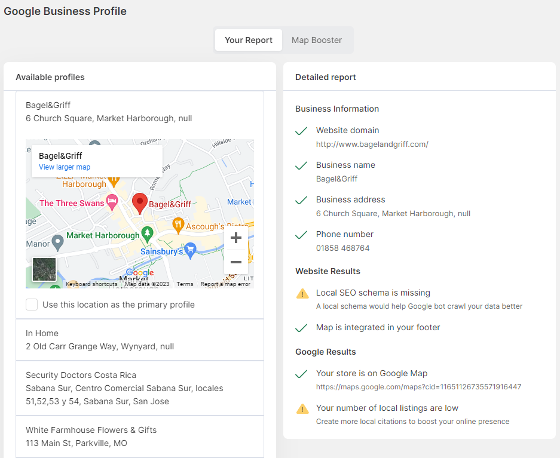560x458 pixels.
Task: Open the Google Maps cid store URL
Action: click(x=418, y=387)
